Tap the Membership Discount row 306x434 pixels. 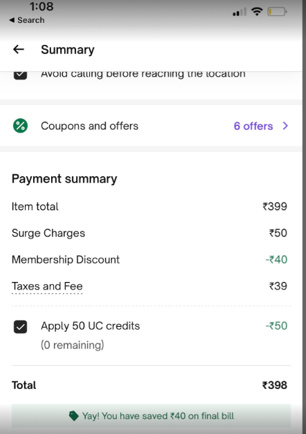(149, 260)
